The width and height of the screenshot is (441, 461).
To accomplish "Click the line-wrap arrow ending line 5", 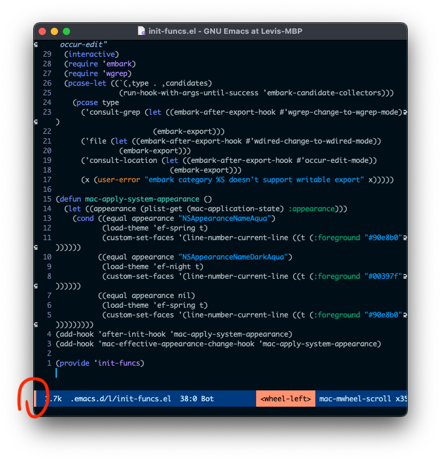I will [405, 315].
